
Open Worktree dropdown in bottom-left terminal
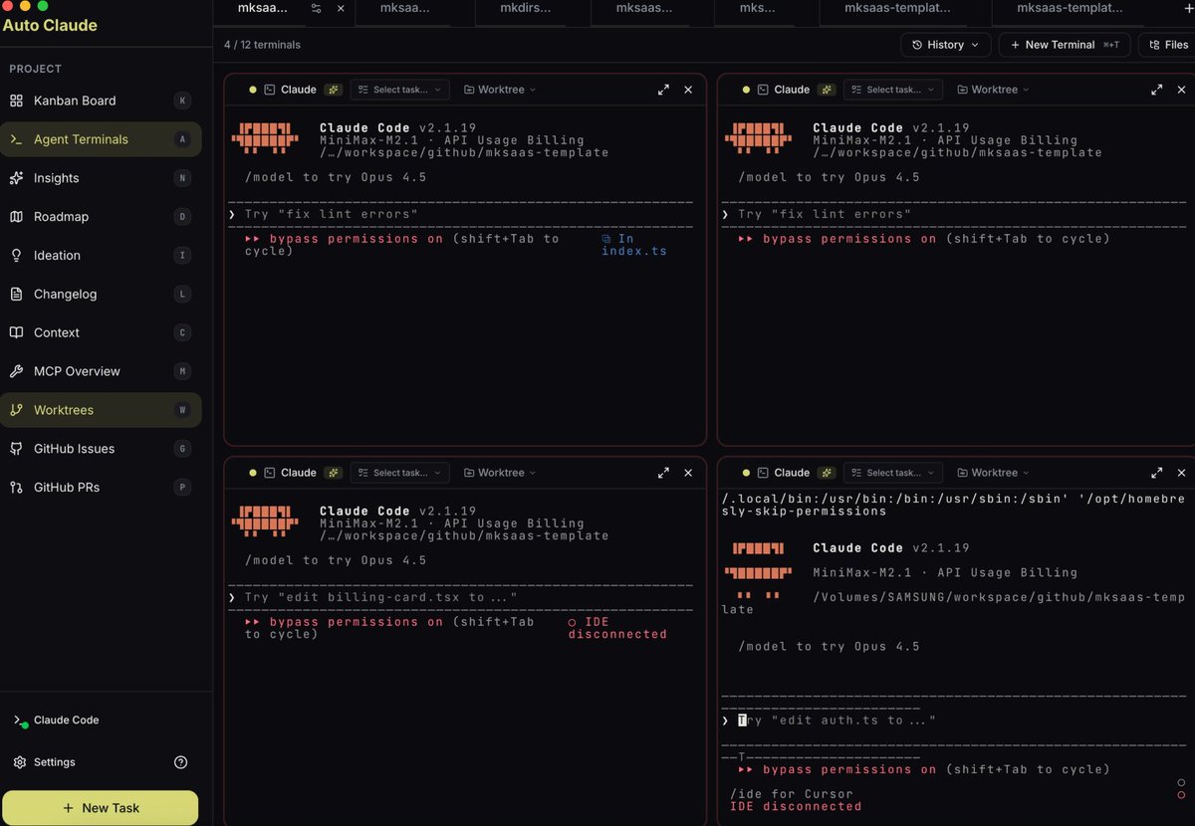pyautogui.click(x=500, y=473)
